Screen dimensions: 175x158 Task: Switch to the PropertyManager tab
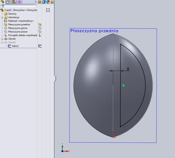click(8, 2)
